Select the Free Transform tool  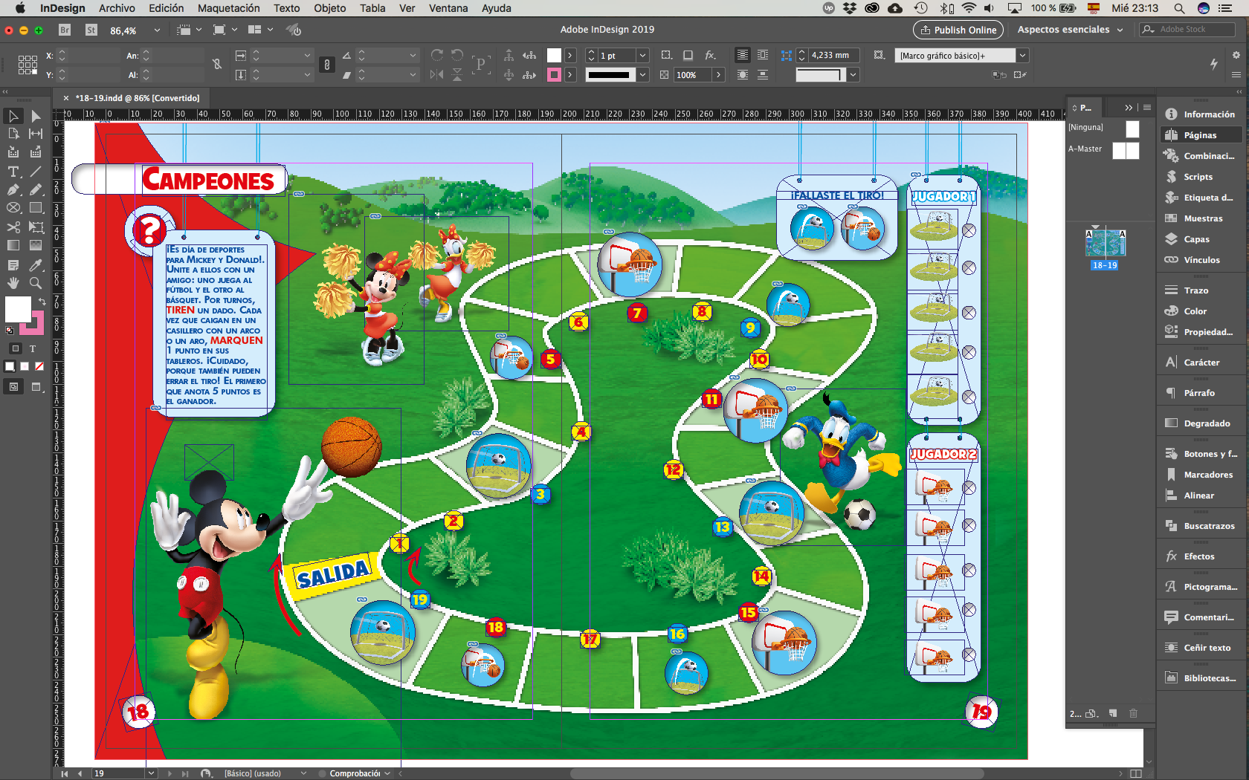(x=36, y=227)
